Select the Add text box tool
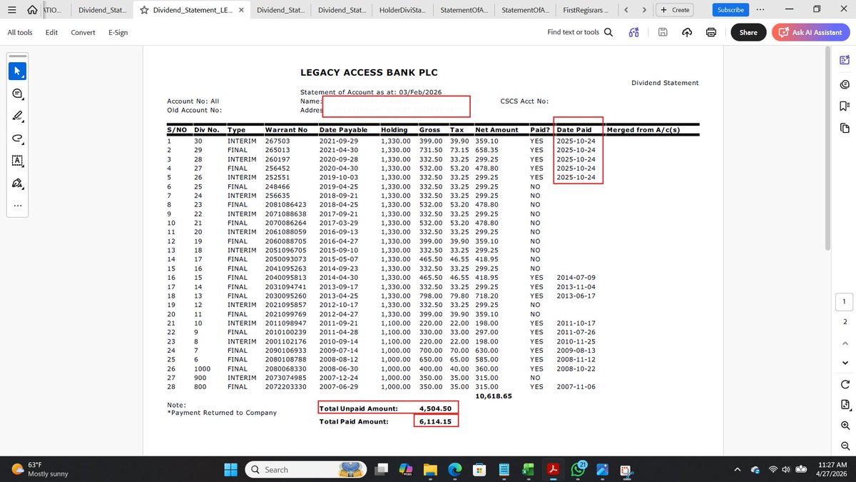This screenshot has width=856, height=482. click(18, 161)
